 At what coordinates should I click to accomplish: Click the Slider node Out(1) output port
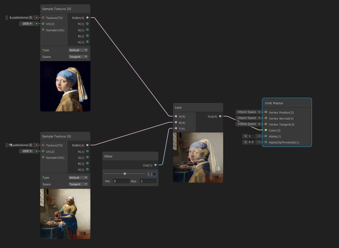pyautogui.click(x=155, y=165)
